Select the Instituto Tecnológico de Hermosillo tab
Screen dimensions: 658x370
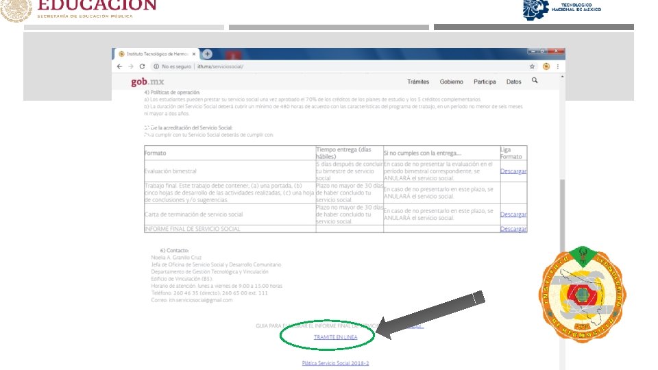pos(157,54)
